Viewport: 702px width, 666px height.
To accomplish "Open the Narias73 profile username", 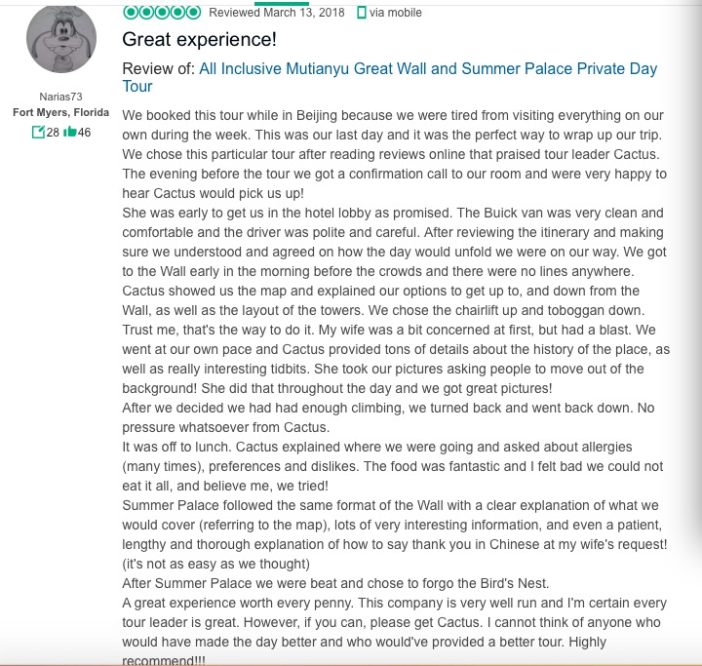I will [60, 98].
